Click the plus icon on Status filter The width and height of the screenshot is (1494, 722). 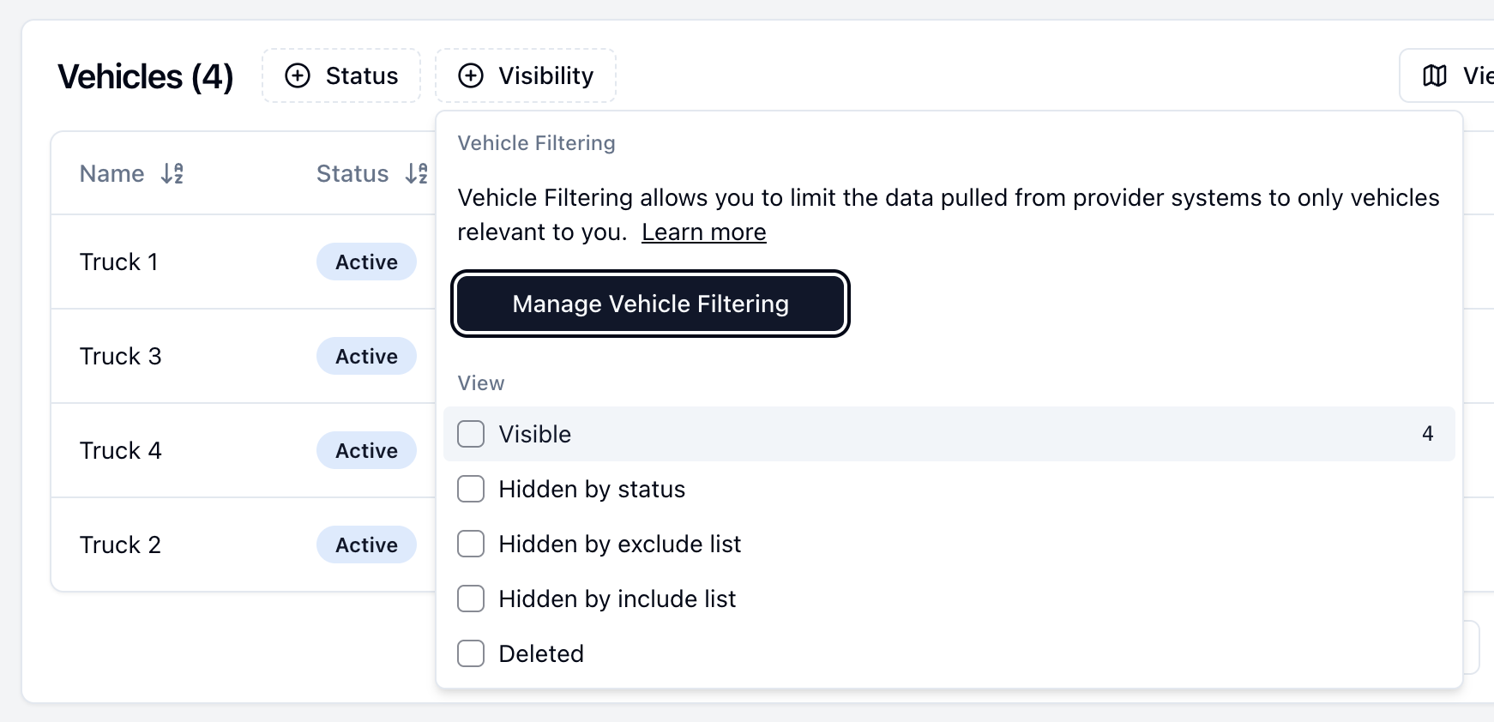(298, 75)
